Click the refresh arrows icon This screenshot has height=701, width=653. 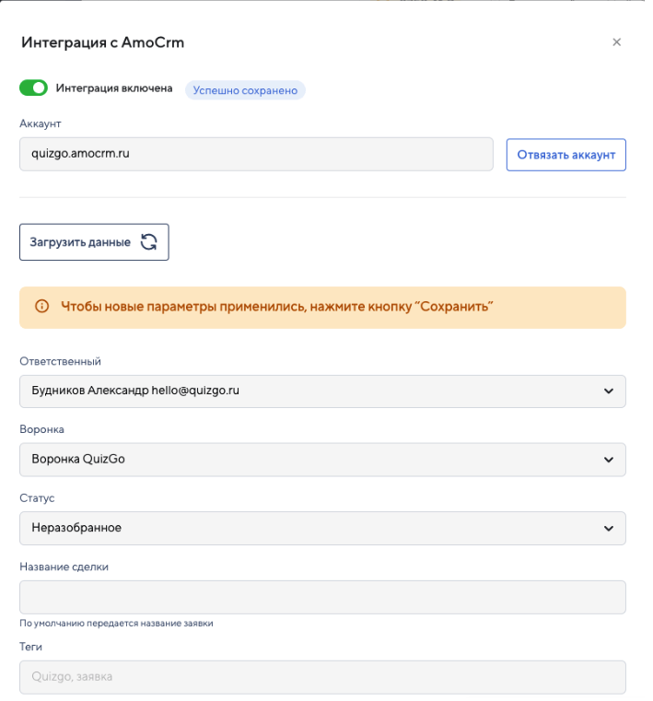(148, 242)
